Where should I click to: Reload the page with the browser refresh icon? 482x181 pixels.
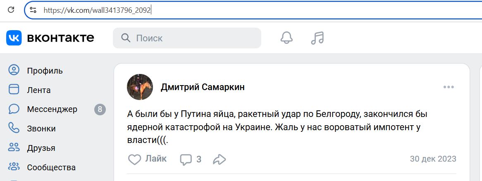[x=12, y=10]
